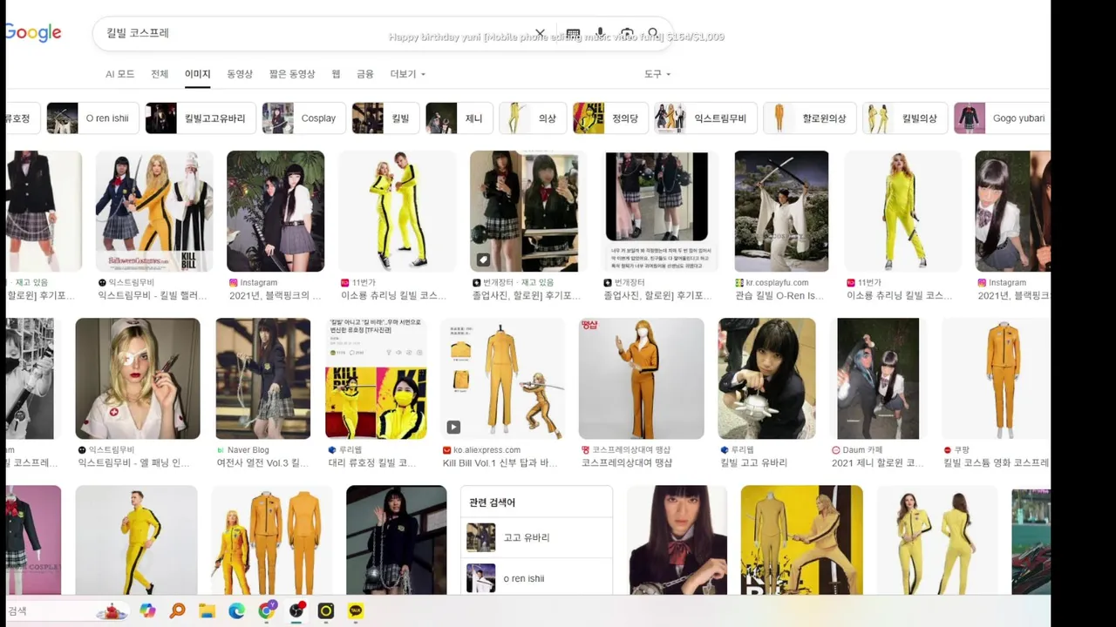Go to Google home via logo
Screen dimensions: 1116x627
pyautogui.click(x=33, y=33)
